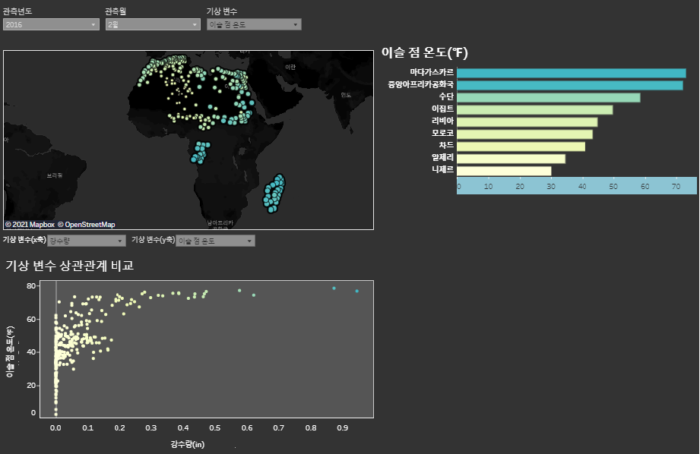Click the 니제르 country label
Screen dimensions: 700x454
click(443, 169)
